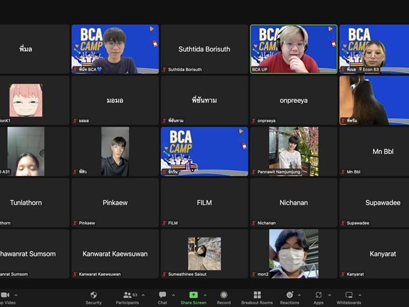Click the muted mic icon next to FILM
Screen dimensions: 409x307
[x=164, y=223]
